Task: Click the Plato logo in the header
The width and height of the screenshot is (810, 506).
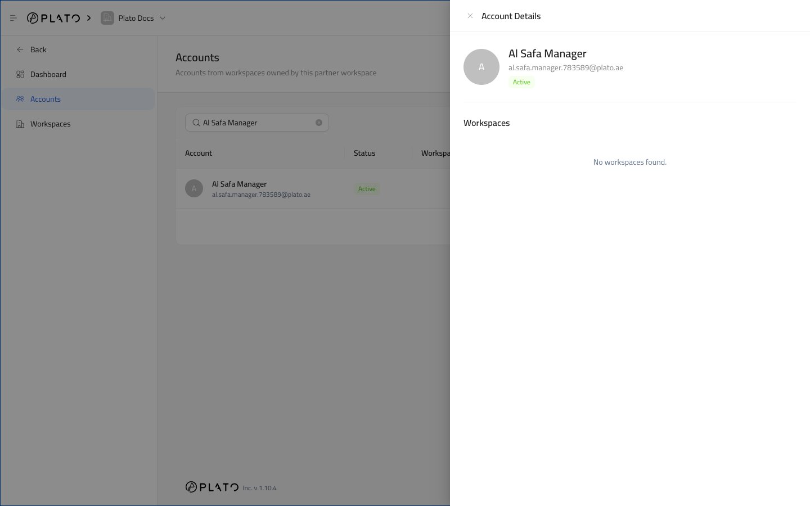Action: [53, 18]
